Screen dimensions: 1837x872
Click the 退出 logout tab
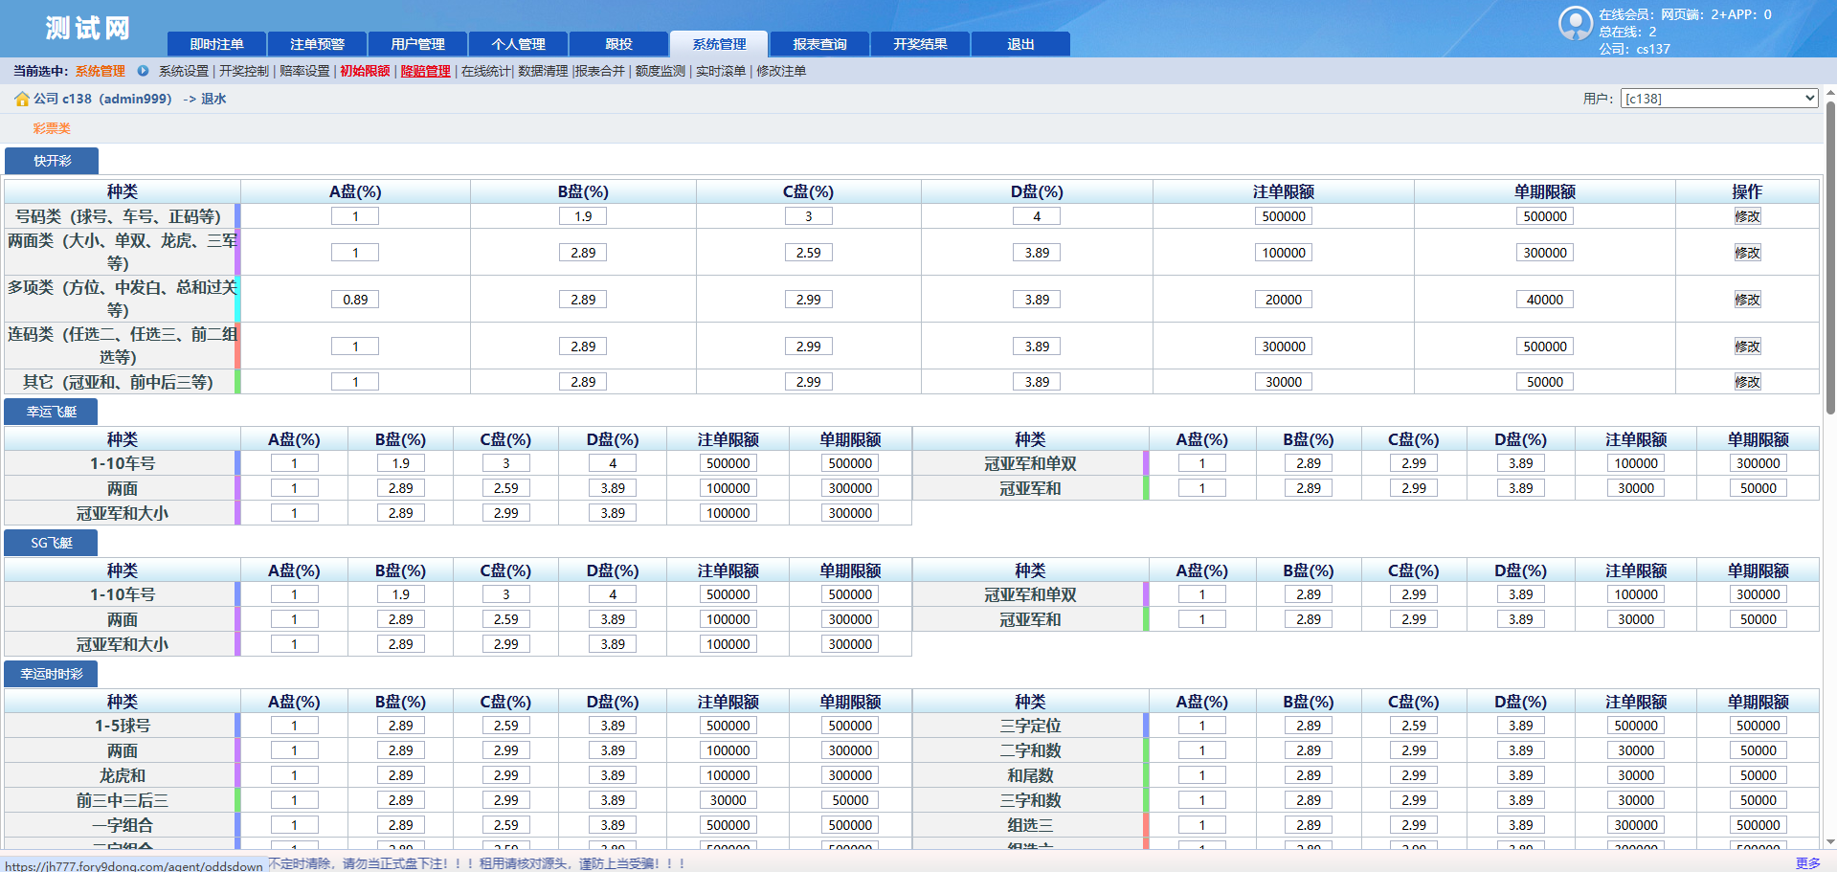[1020, 44]
